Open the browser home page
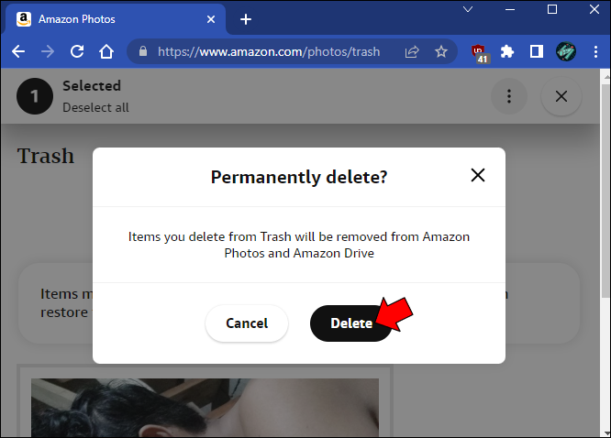The height and width of the screenshot is (438, 611). tap(106, 52)
